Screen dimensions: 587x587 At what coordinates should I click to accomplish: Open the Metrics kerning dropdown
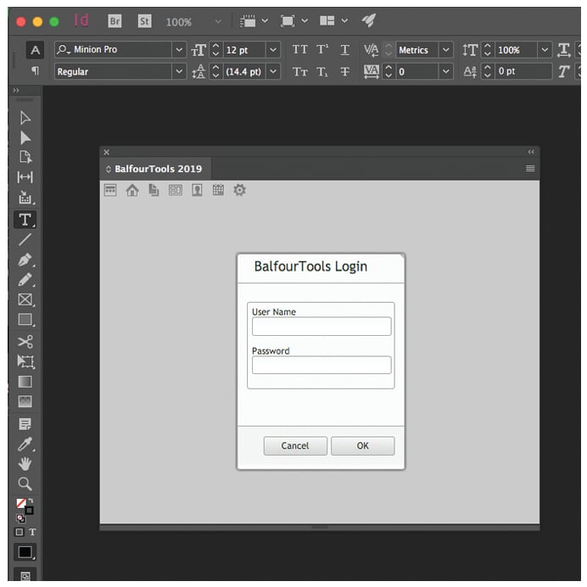(446, 50)
